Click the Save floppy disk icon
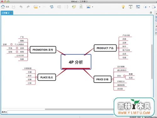Image resolution: width=157 pixels, height=118 pixels. pyautogui.click(x=14, y=7)
